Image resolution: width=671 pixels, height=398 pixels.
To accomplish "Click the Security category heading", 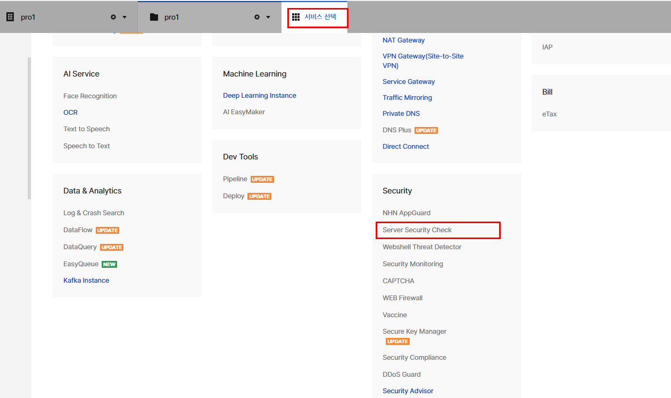I will tap(397, 191).
